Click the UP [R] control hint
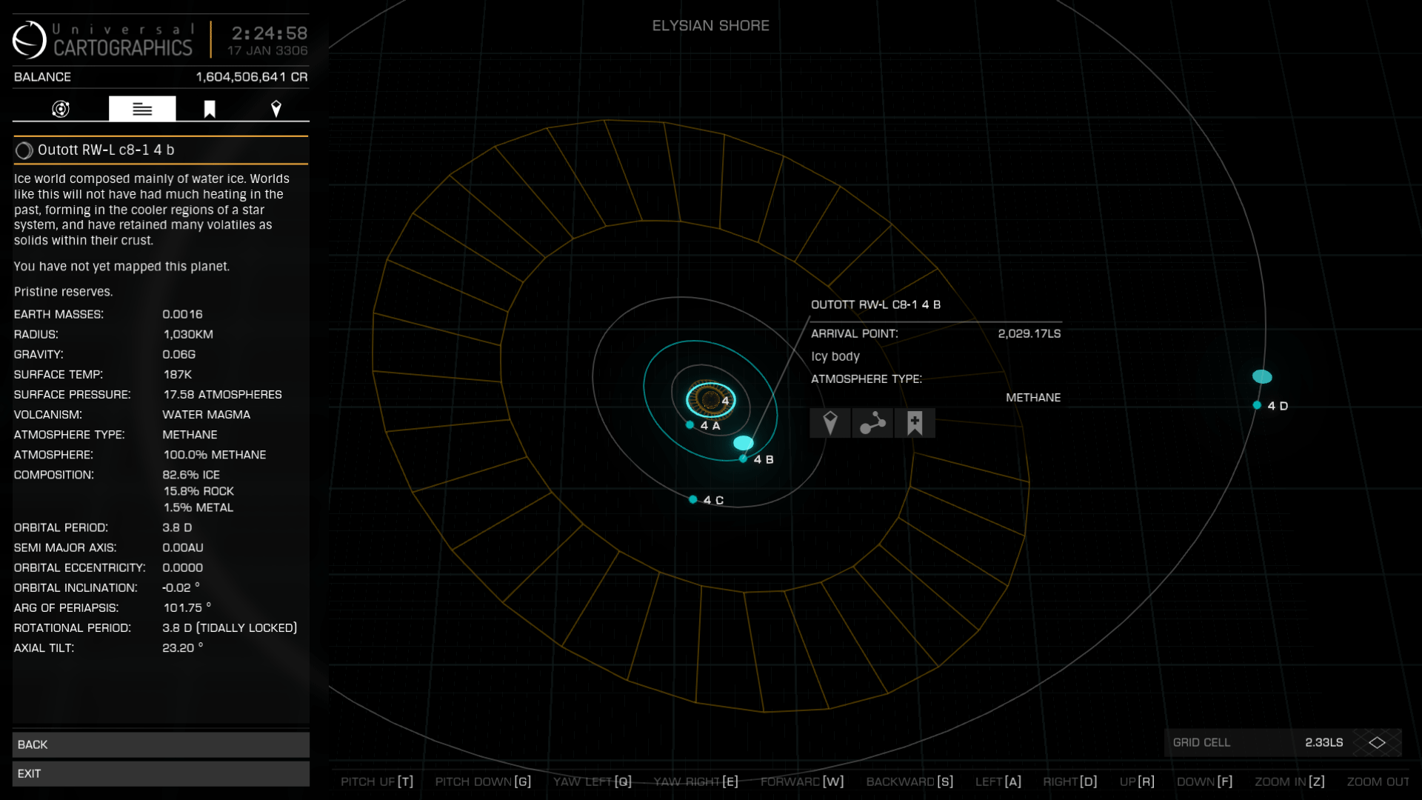The image size is (1422, 800). coord(1137,781)
